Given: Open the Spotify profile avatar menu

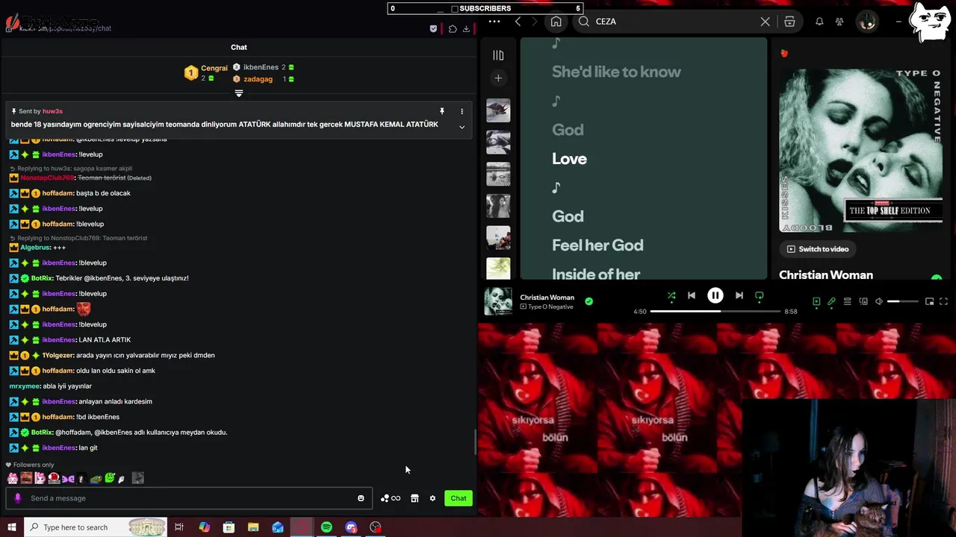Looking at the screenshot, I should coord(867,22).
